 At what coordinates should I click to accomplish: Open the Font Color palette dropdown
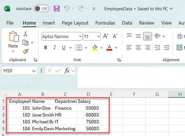(116, 48)
